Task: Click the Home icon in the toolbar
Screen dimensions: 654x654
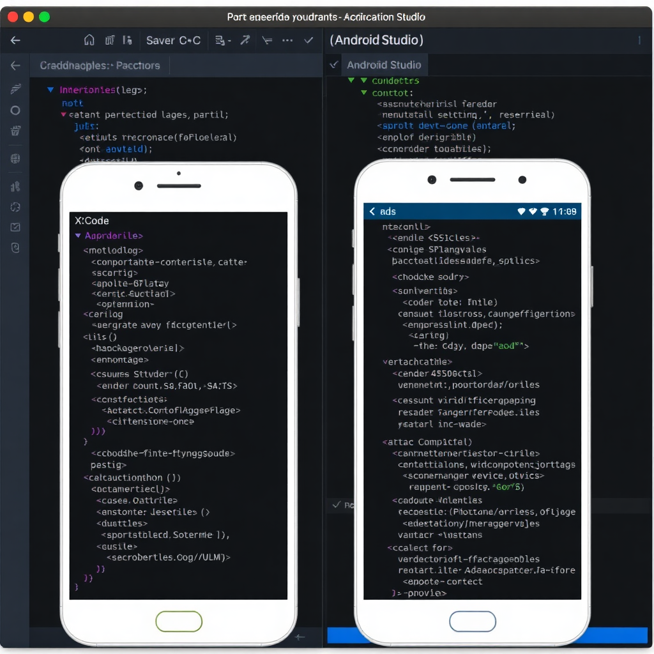Action: click(89, 40)
